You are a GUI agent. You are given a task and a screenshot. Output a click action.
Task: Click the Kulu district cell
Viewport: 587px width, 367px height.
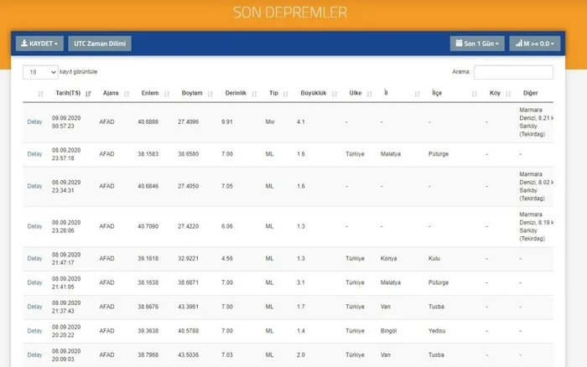tap(434, 259)
